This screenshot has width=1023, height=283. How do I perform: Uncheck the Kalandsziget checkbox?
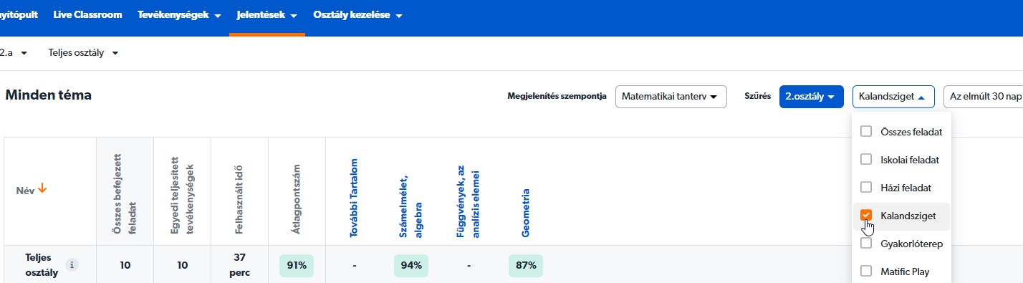[x=866, y=216]
